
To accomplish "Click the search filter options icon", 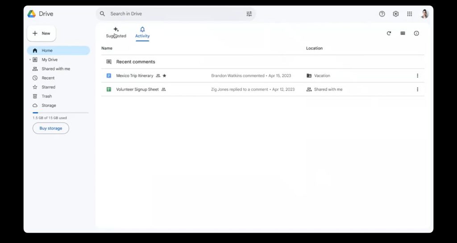I will point(249,14).
